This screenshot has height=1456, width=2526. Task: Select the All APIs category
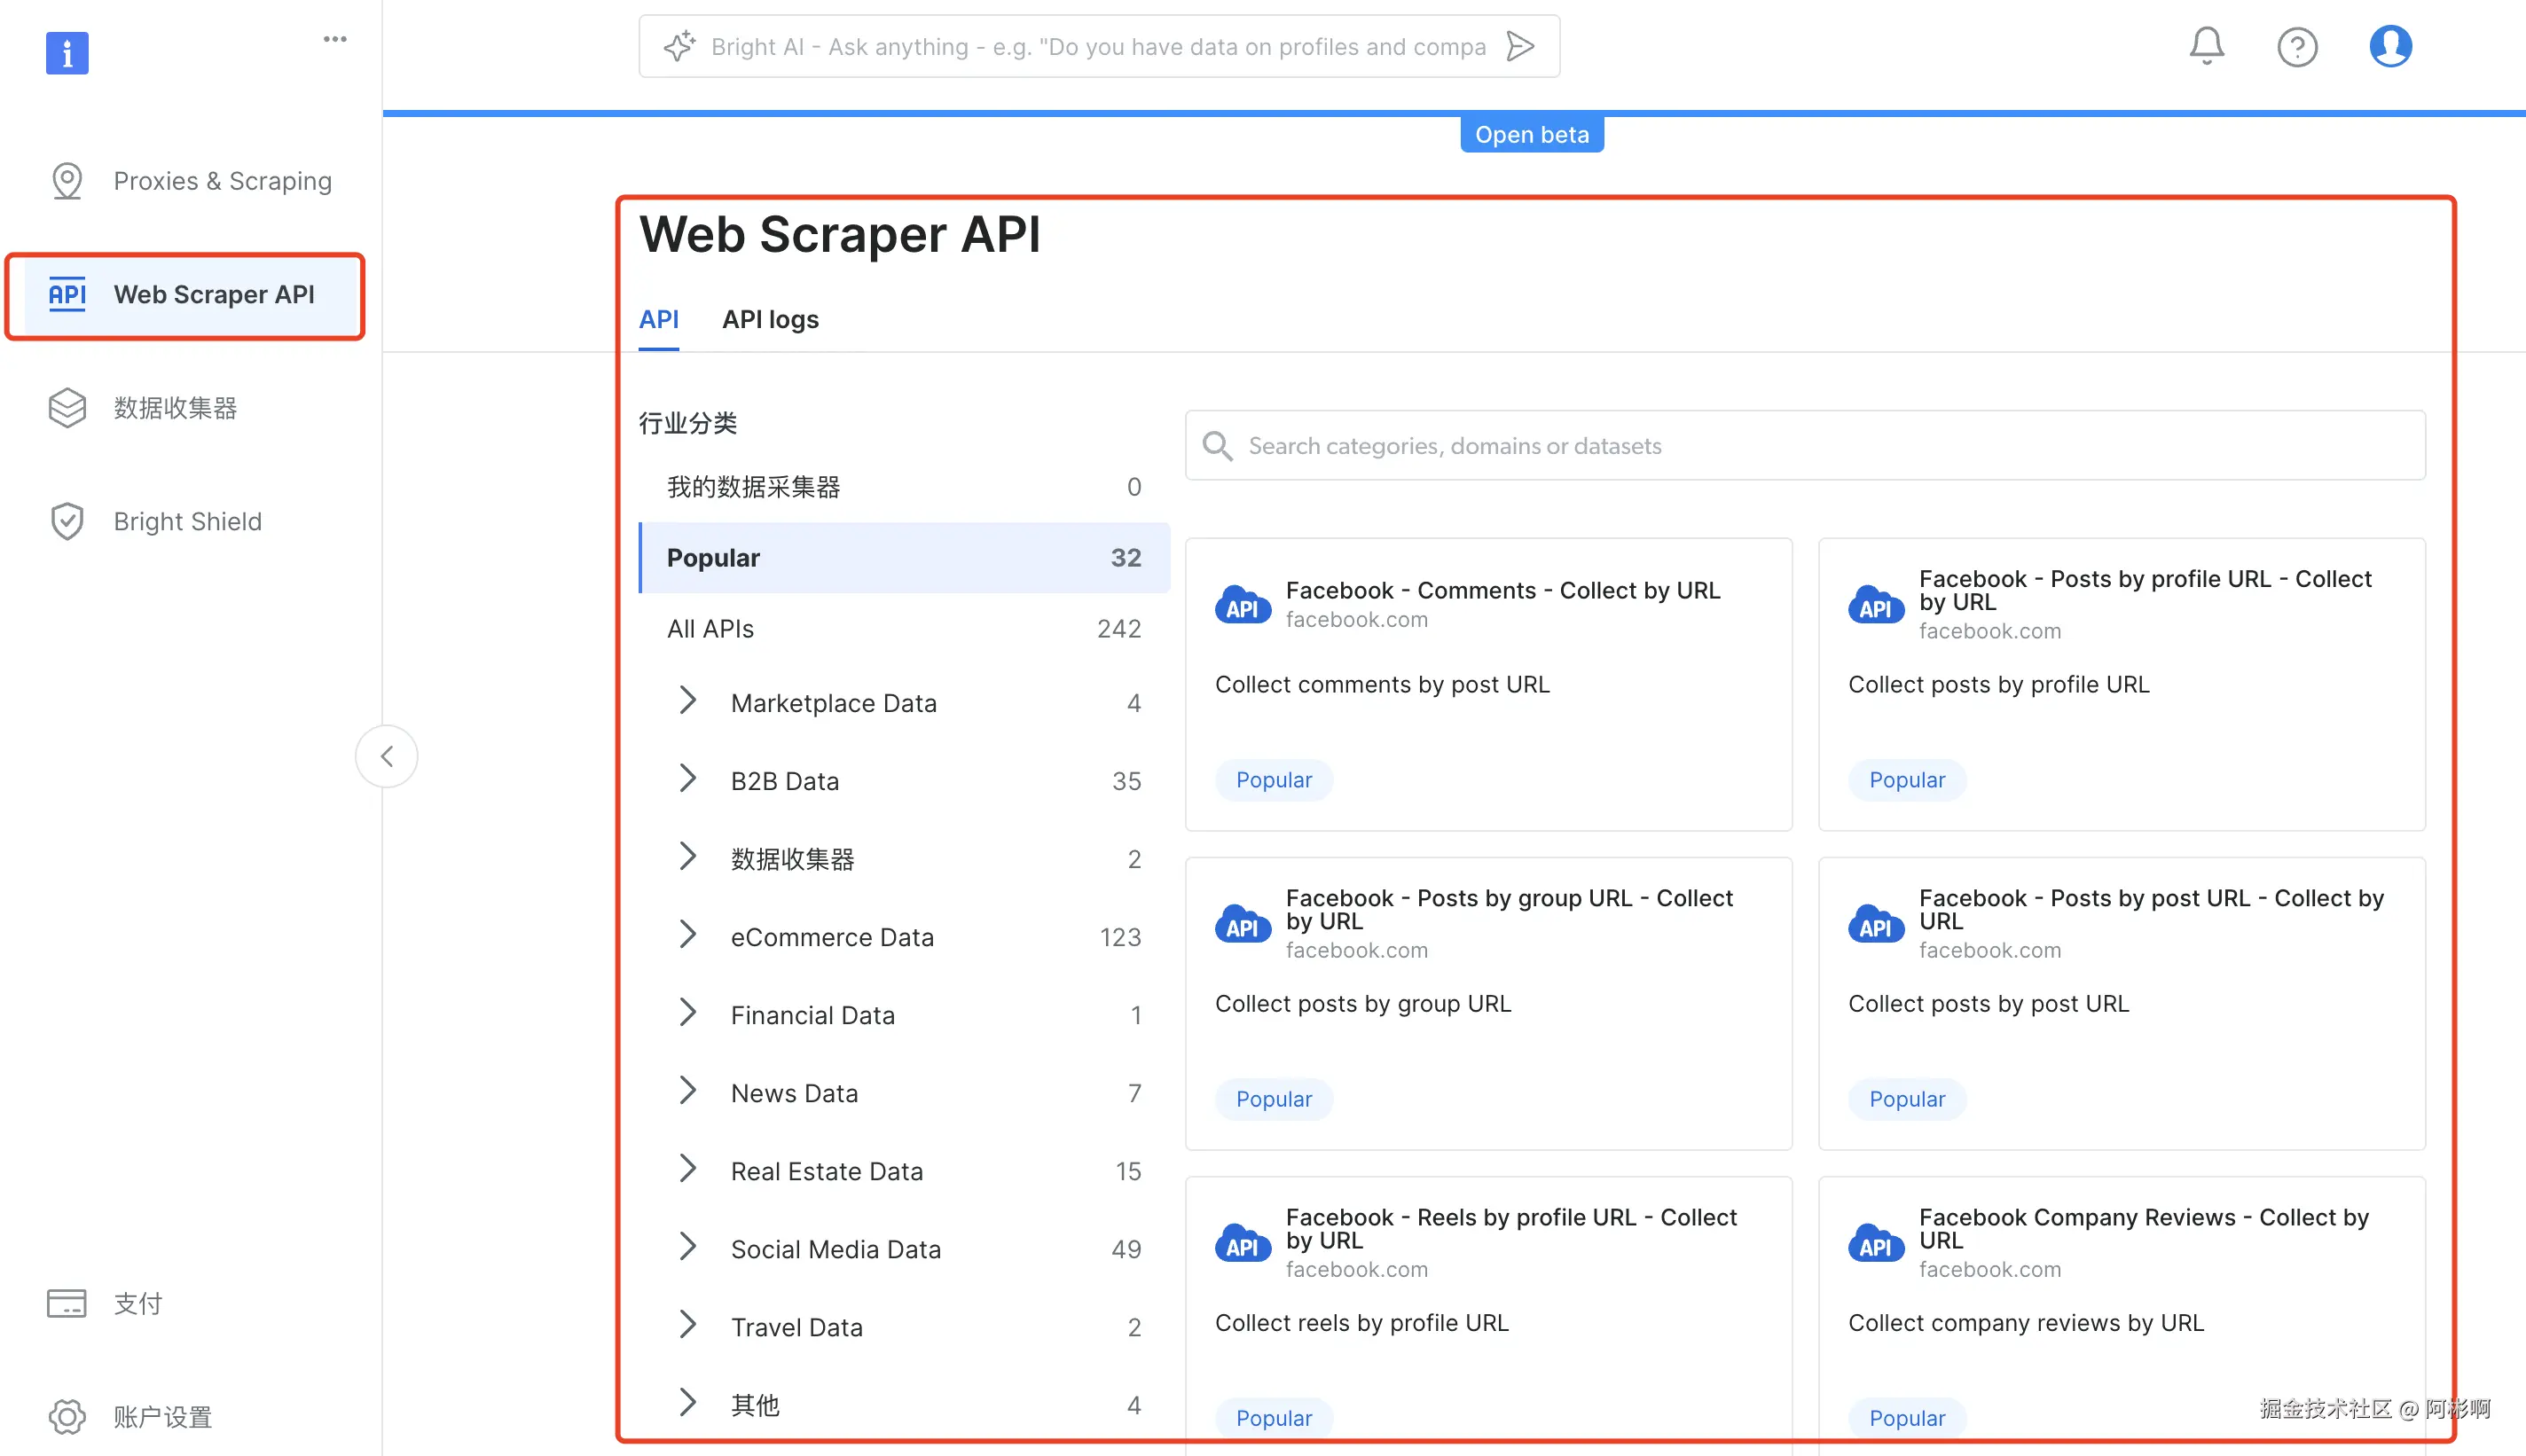pos(710,628)
